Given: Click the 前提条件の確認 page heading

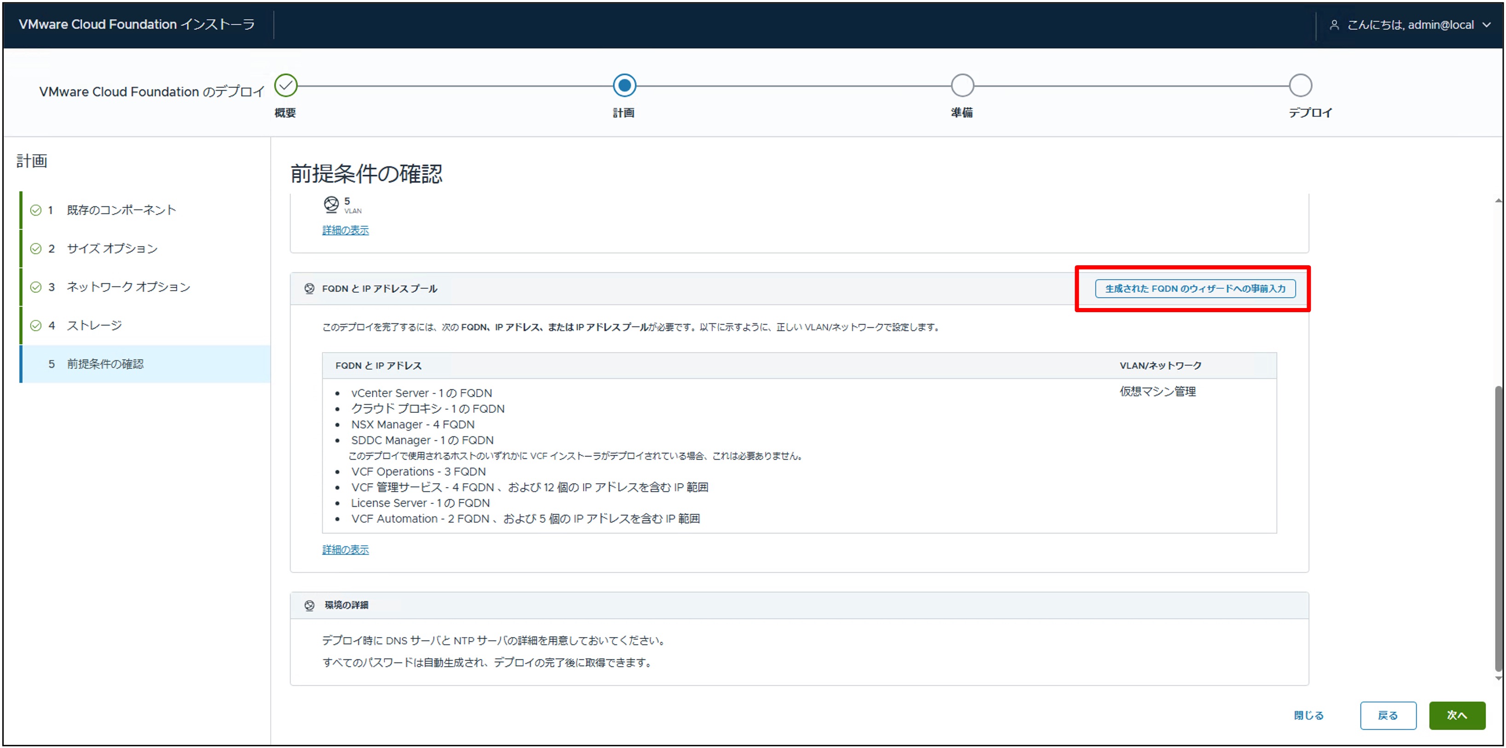Looking at the screenshot, I should [x=366, y=173].
